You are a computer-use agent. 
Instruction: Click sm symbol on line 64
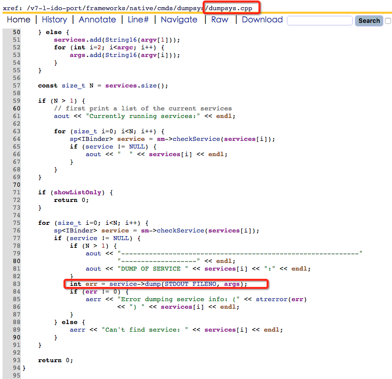[160, 139]
